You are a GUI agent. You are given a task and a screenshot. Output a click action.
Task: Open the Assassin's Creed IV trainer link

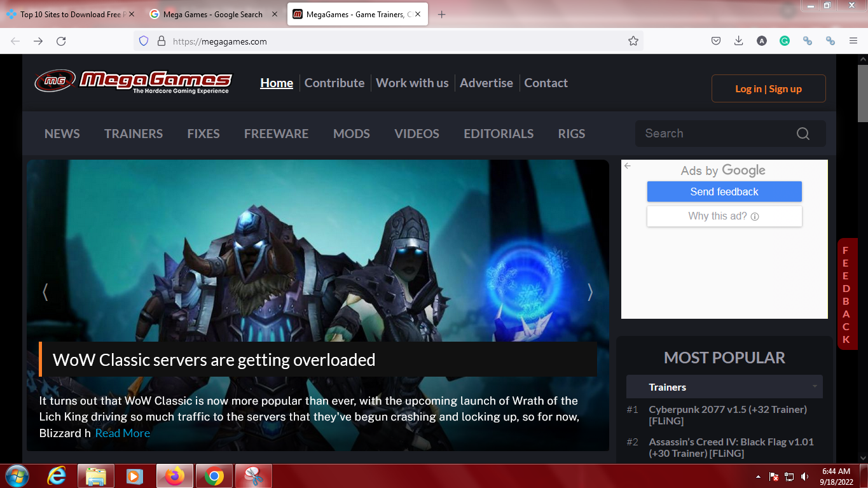[x=731, y=447]
